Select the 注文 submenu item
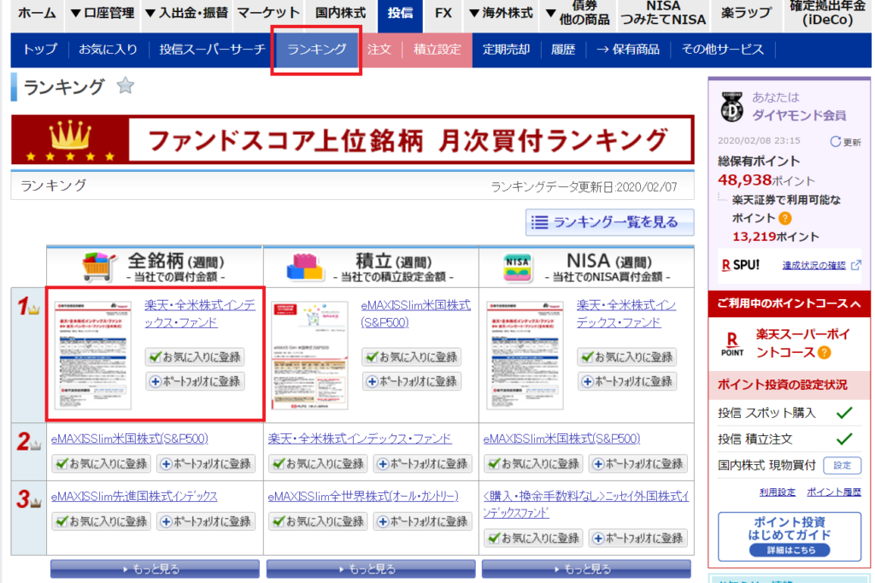Screen dimensions: 875x583 (x=379, y=49)
